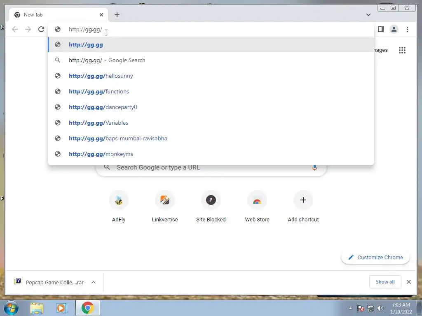Click the Chrome taskbar icon
422x316 pixels.
pos(88,308)
